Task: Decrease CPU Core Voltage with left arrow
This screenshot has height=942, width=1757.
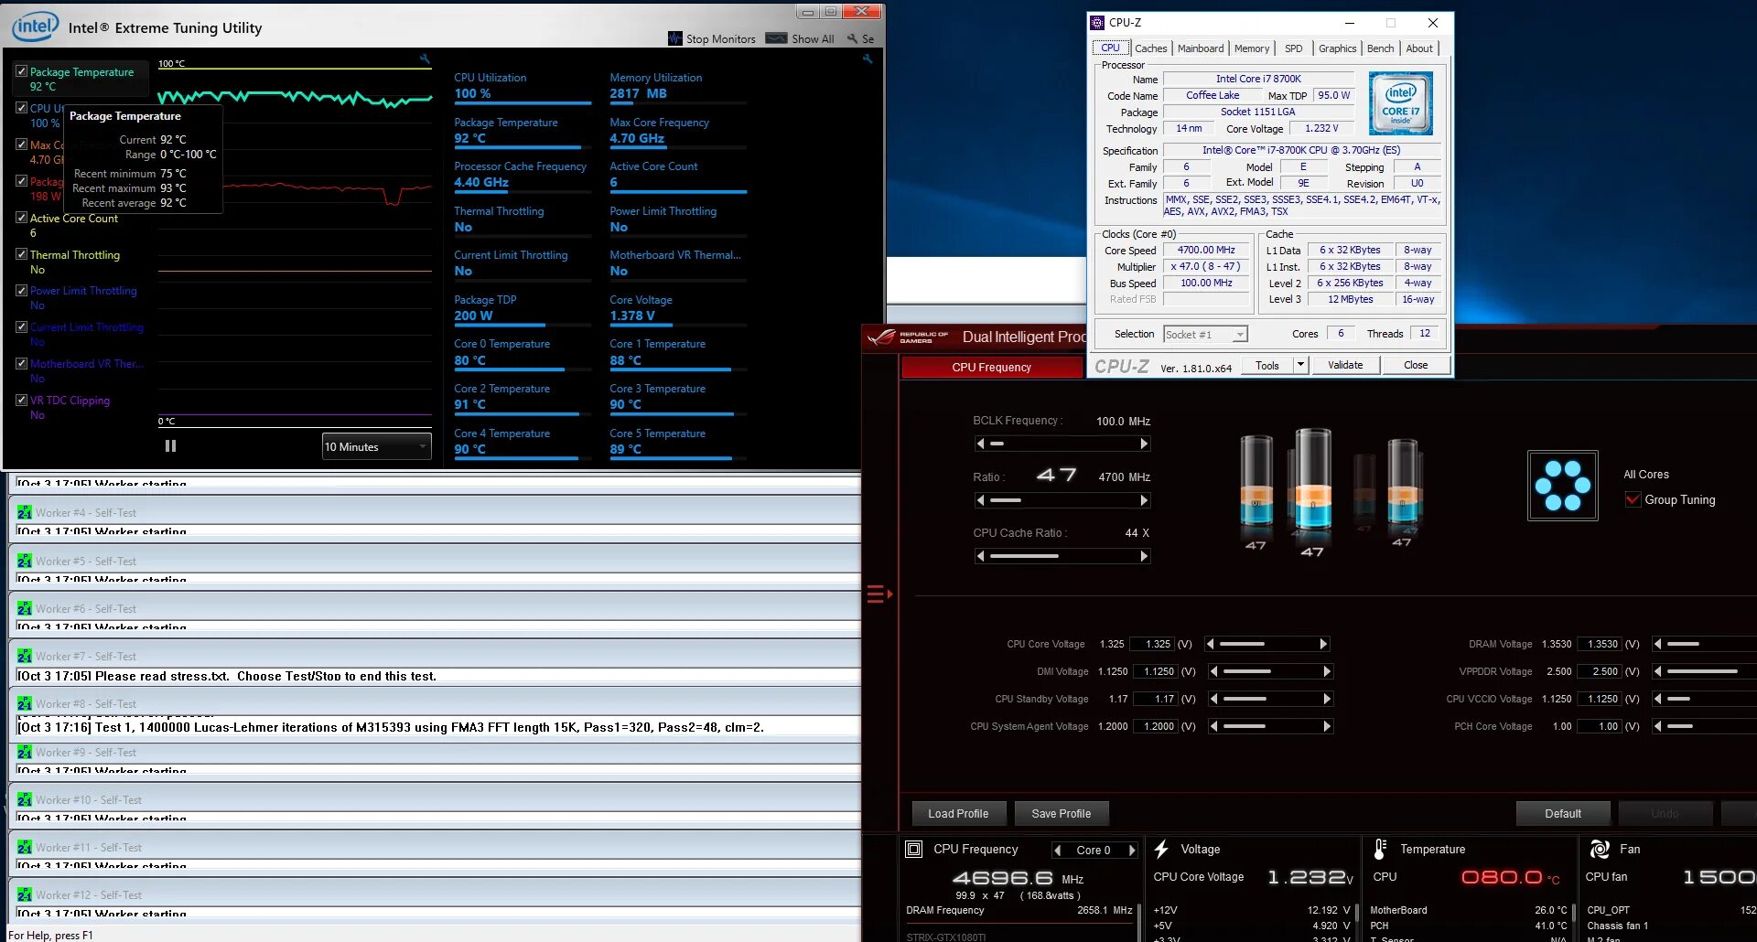Action: (x=1211, y=644)
